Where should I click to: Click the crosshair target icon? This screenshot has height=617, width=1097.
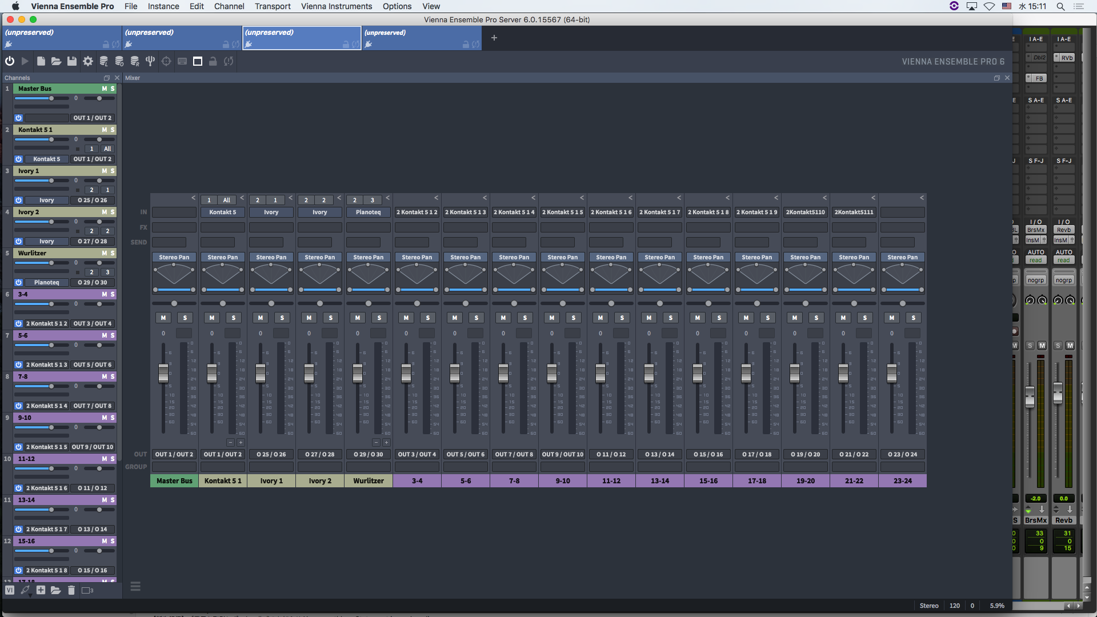166,61
